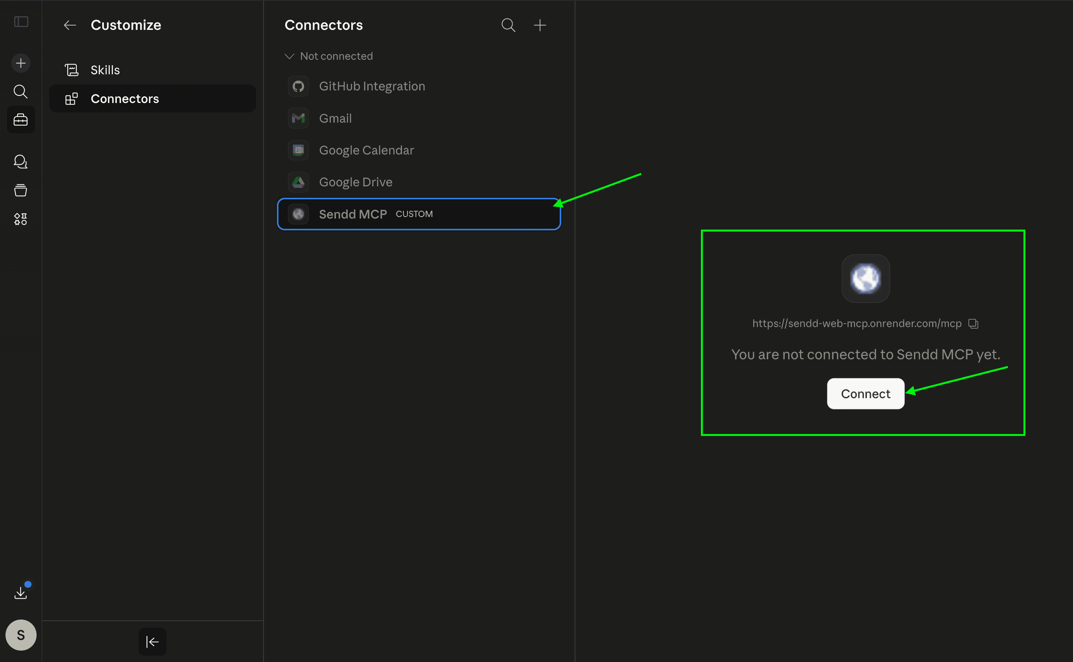Open the S user avatar menu
The image size is (1073, 662).
[20, 634]
